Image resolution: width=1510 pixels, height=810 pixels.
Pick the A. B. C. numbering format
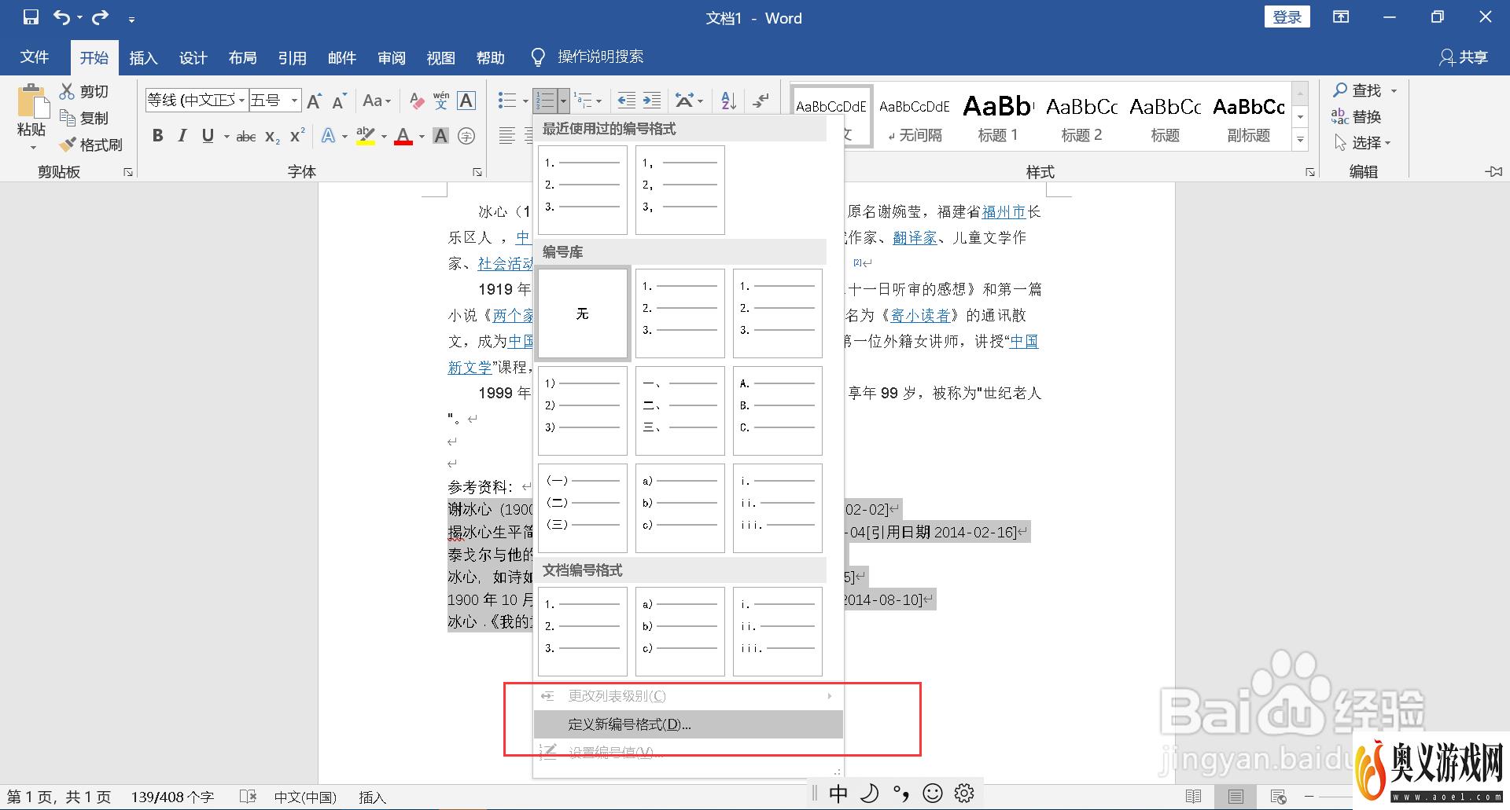point(778,411)
